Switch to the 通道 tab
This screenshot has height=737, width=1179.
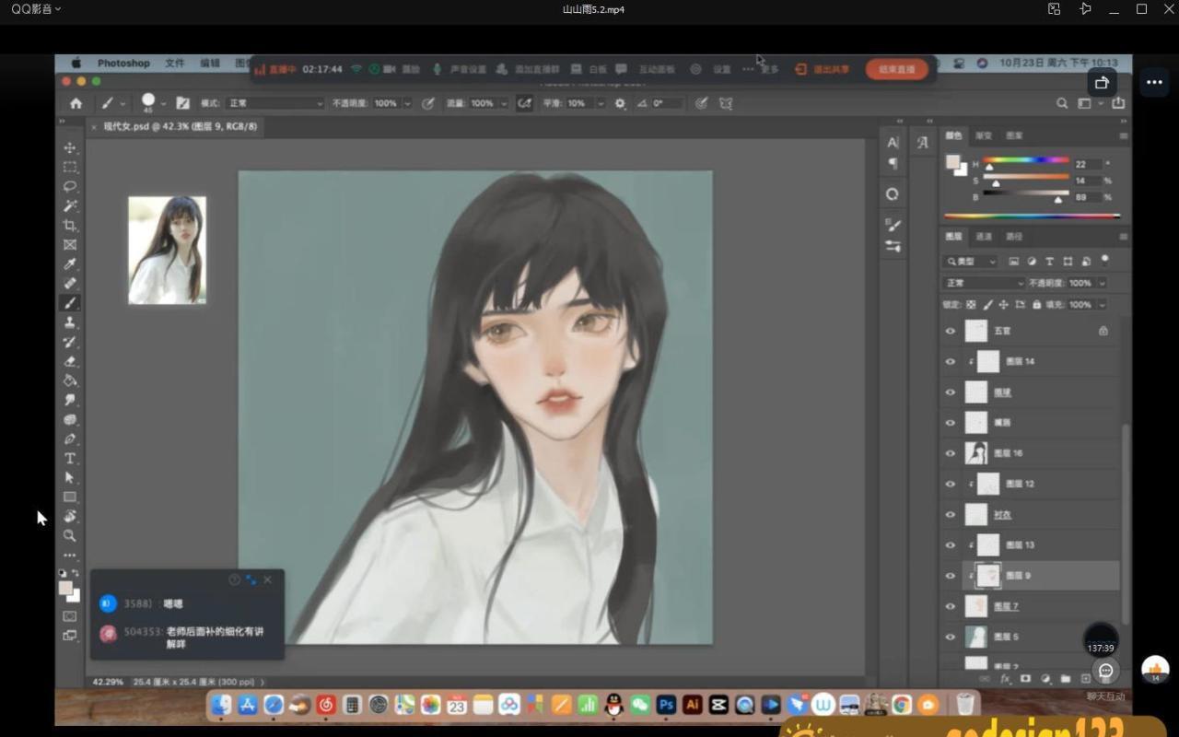[x=984, y=237]
